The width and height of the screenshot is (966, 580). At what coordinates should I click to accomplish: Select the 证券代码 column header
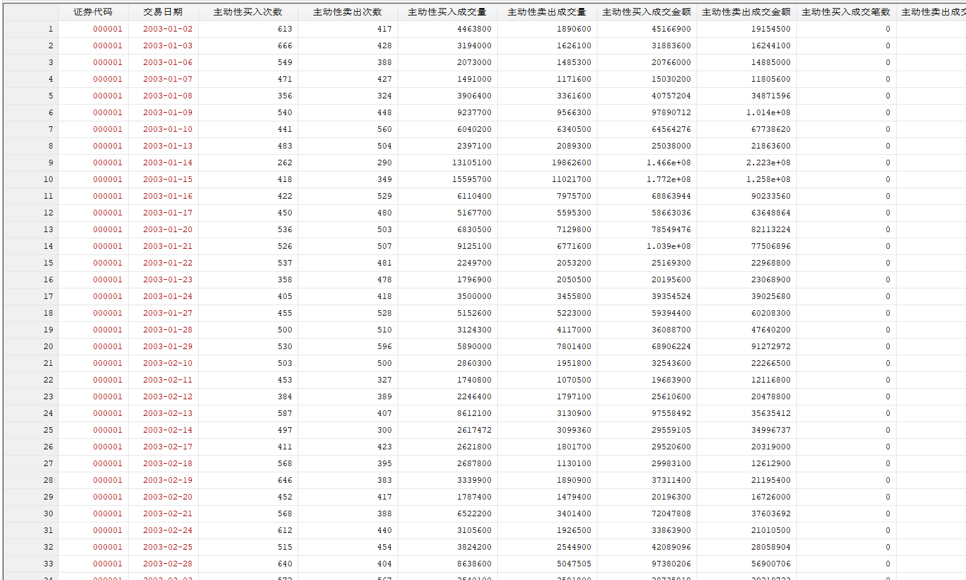(x=93, y=12)
